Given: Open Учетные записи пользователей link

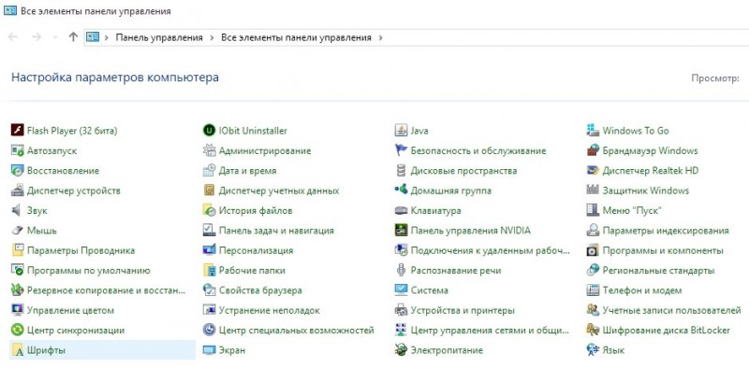Looking at the screenshot, I should click(671, 310).
